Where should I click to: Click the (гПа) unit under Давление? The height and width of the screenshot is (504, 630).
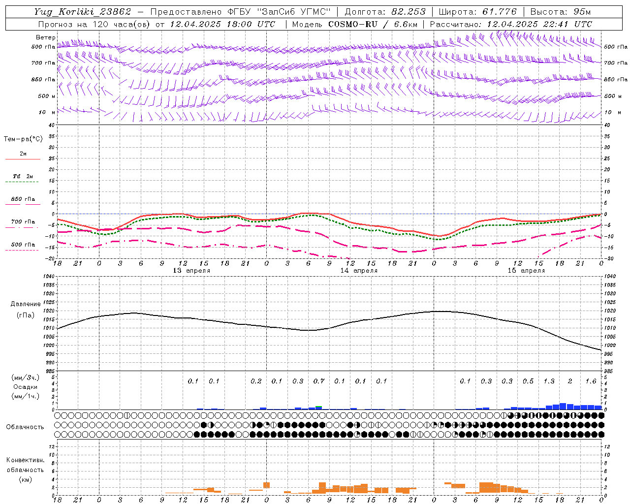[26, 315]
